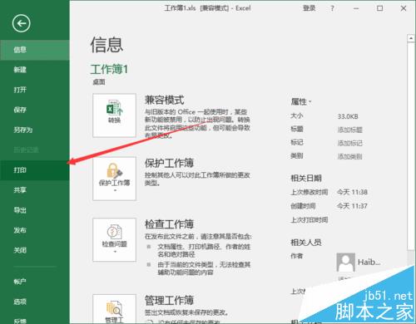Image resolution: width=416 pixels, height=324 pixels.
Task: Click 添加标记 tag field
Action: click(350, 143)
